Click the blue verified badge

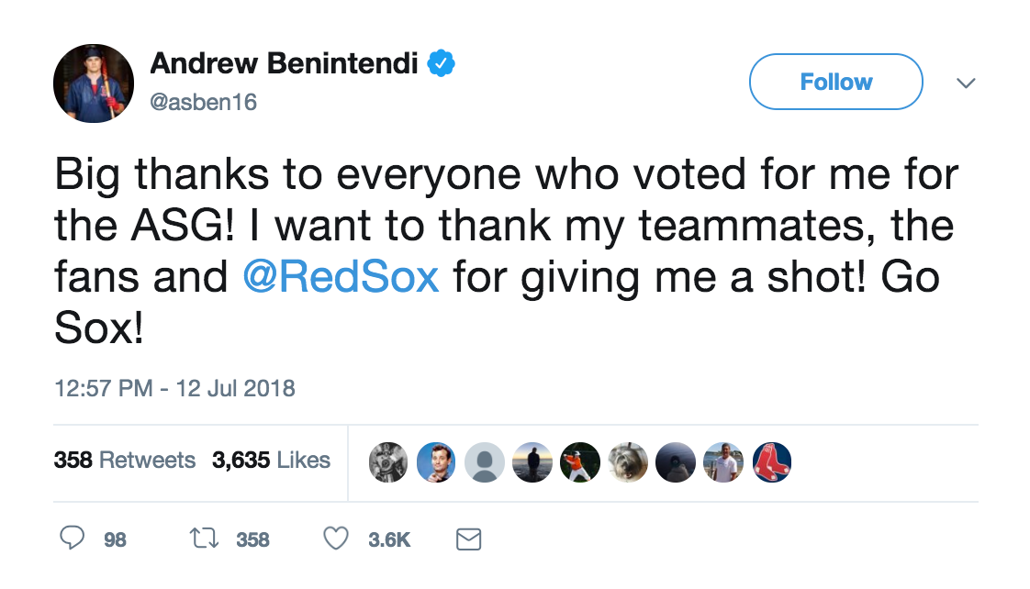point(441,63)
